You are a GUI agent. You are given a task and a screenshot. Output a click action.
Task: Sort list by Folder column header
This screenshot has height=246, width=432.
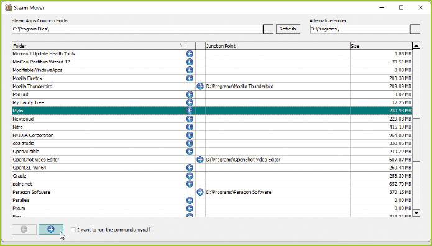click(98, 46)
